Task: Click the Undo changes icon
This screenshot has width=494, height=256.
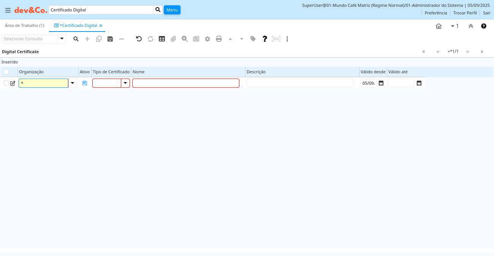Action: pos(139,39)
